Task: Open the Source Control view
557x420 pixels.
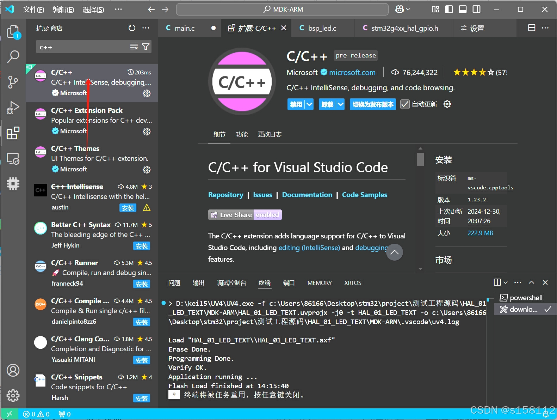Action: pyautogui.click(x=13, y=82)
